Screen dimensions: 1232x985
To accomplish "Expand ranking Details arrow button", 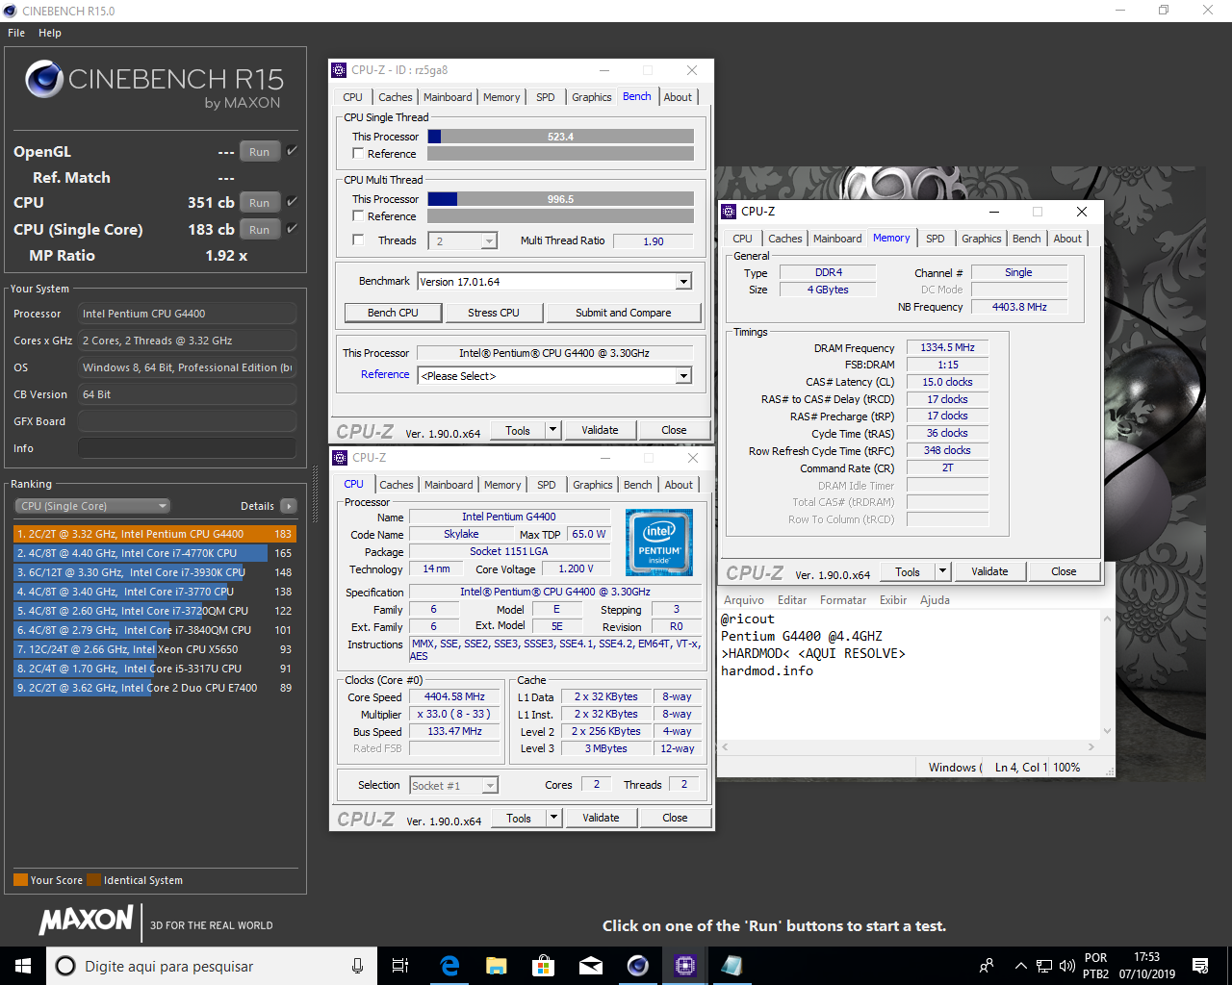I will coord(289,506).
